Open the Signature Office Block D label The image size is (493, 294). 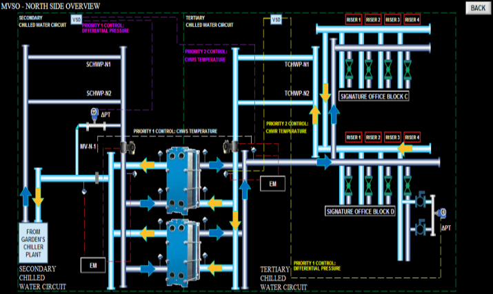[x=359, y=211]
